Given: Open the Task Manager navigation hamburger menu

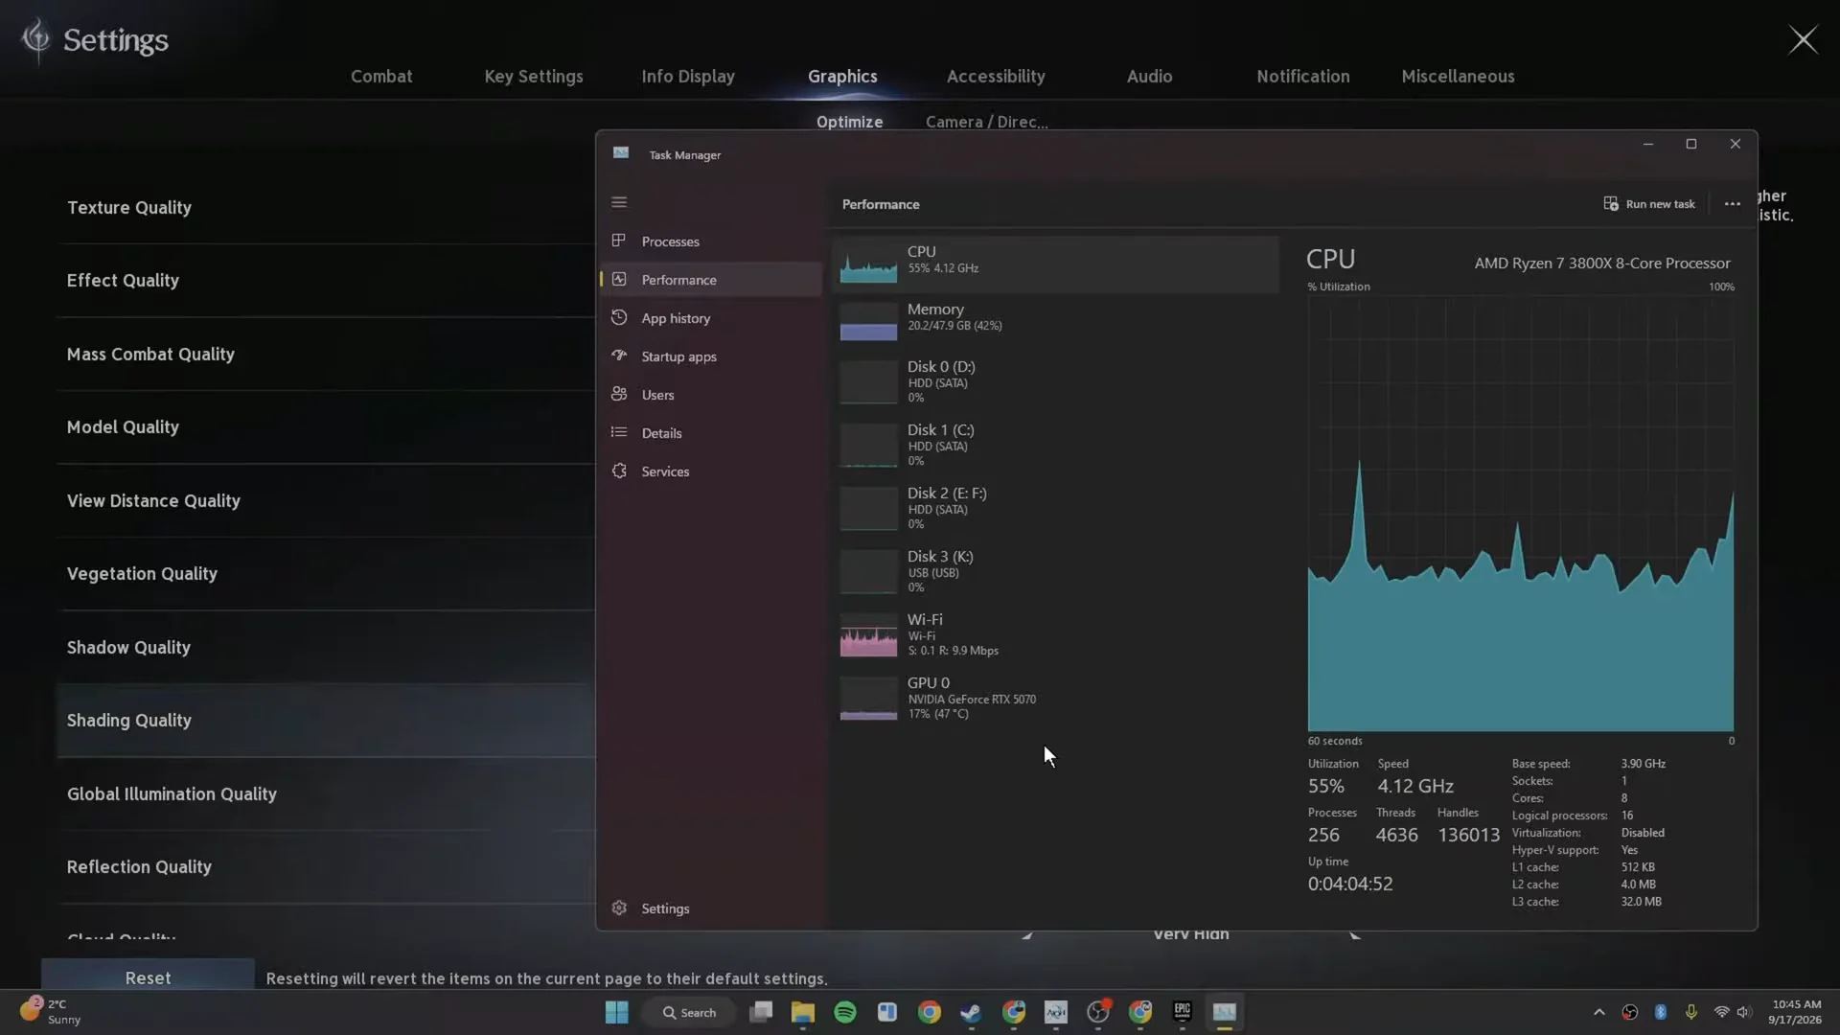Looking at the screenshot, I should [x=619, y=202].
